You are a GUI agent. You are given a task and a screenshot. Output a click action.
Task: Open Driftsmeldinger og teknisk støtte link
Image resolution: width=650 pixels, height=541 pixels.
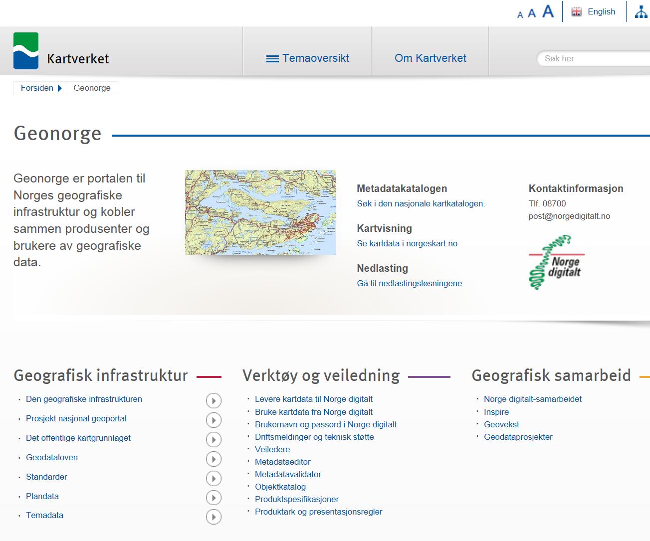click(314, 437)
